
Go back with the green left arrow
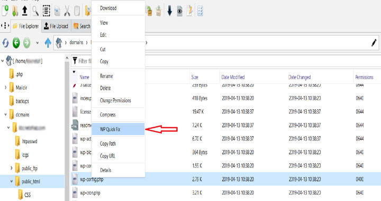(16, 43)
